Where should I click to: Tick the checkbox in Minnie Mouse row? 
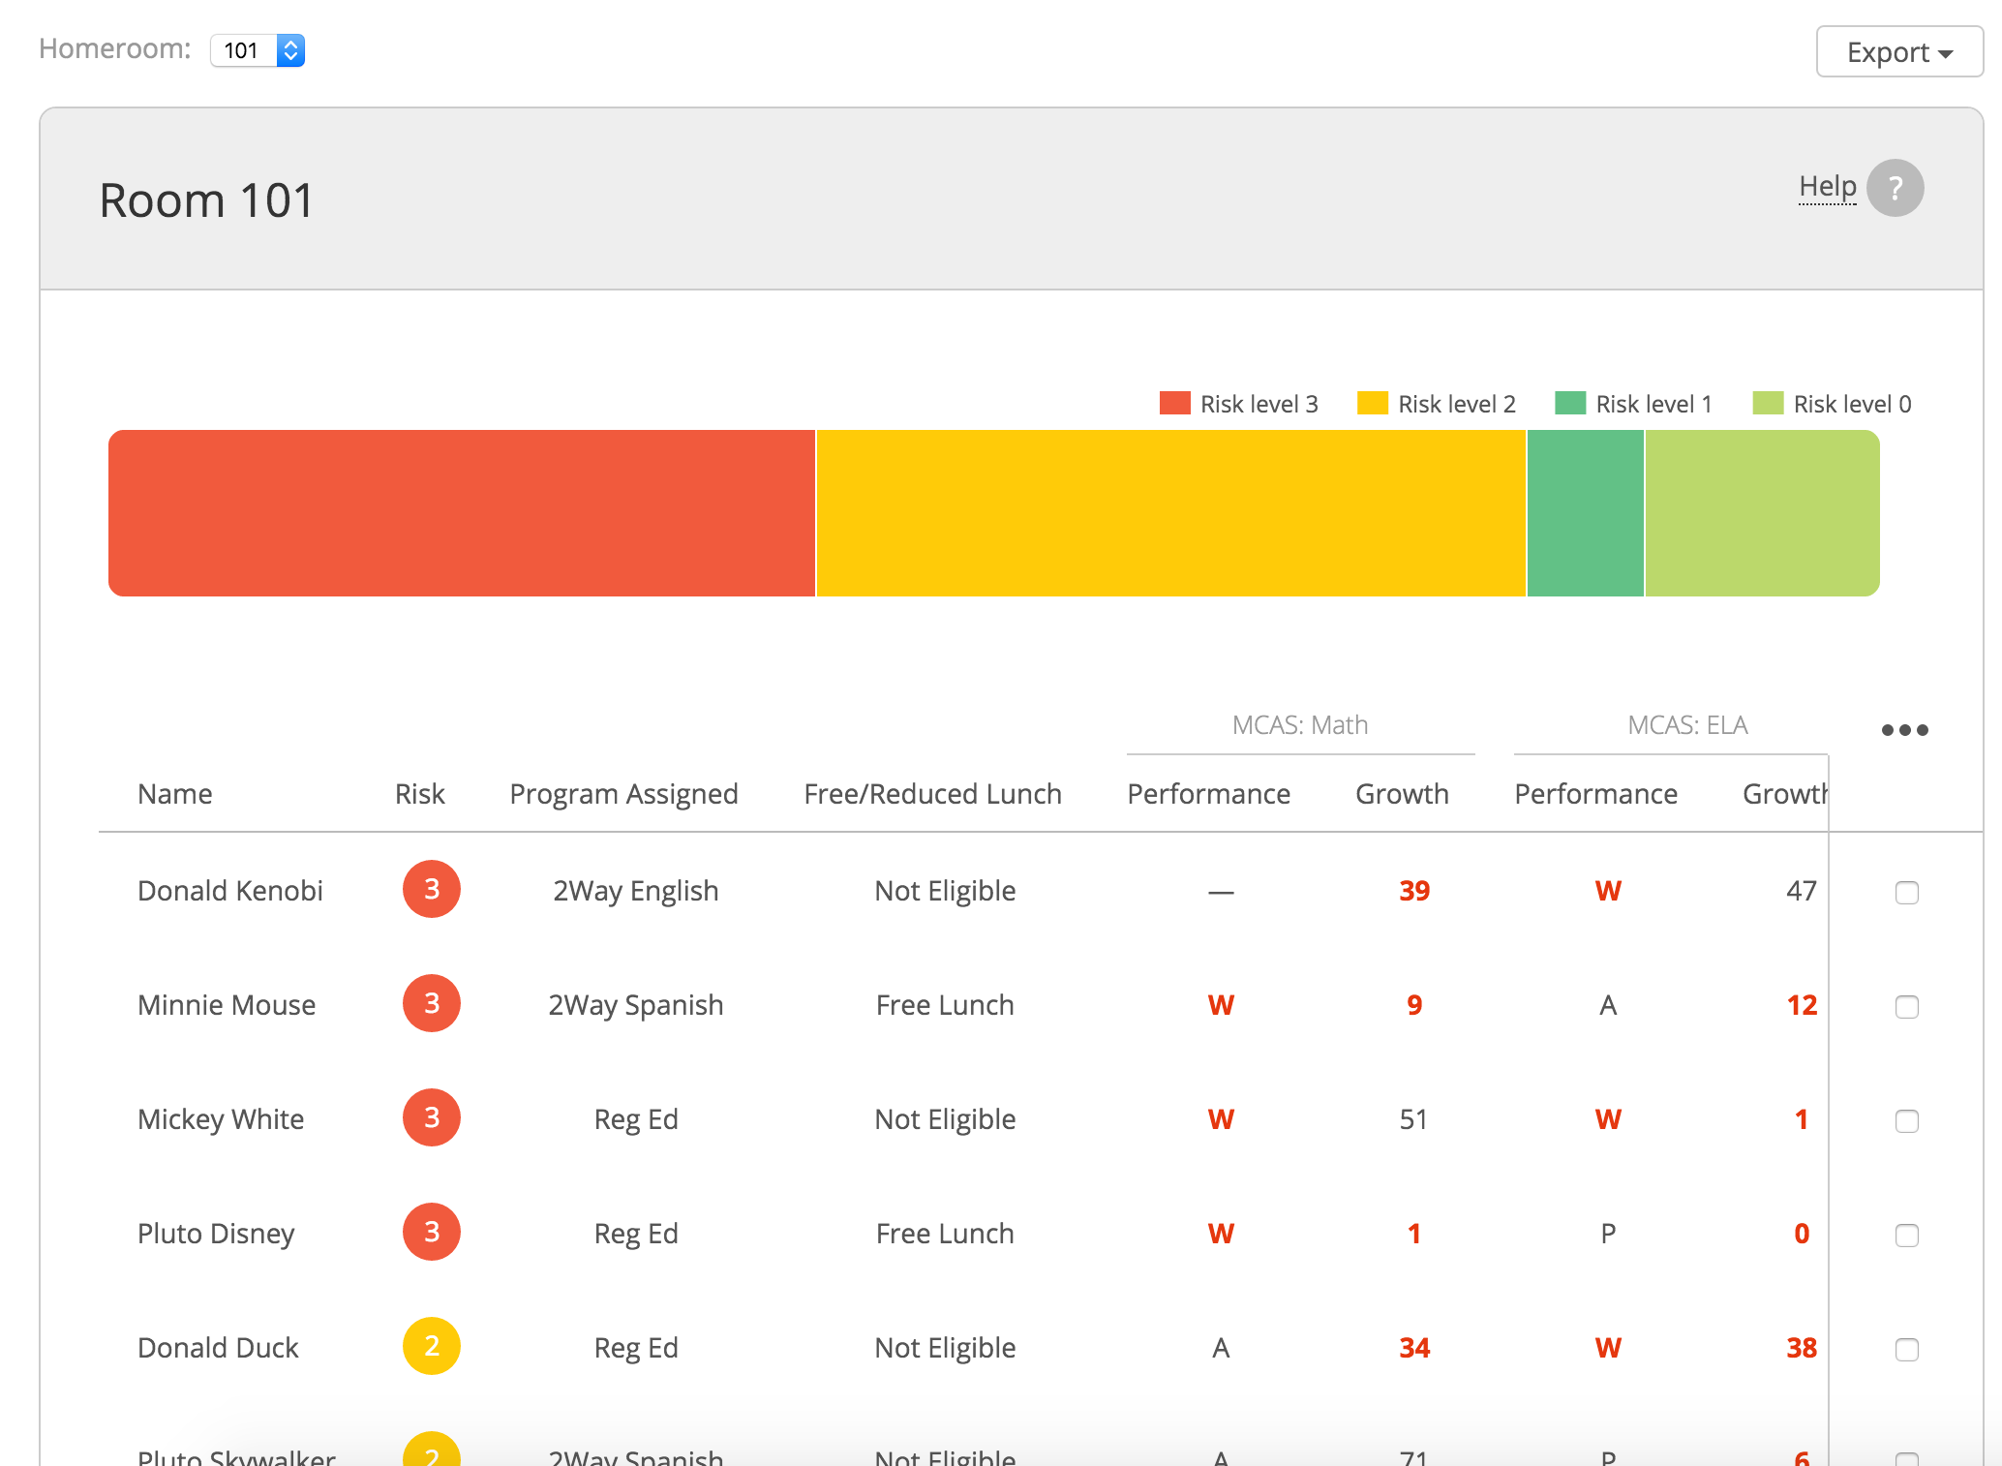click(1906, 1006)
